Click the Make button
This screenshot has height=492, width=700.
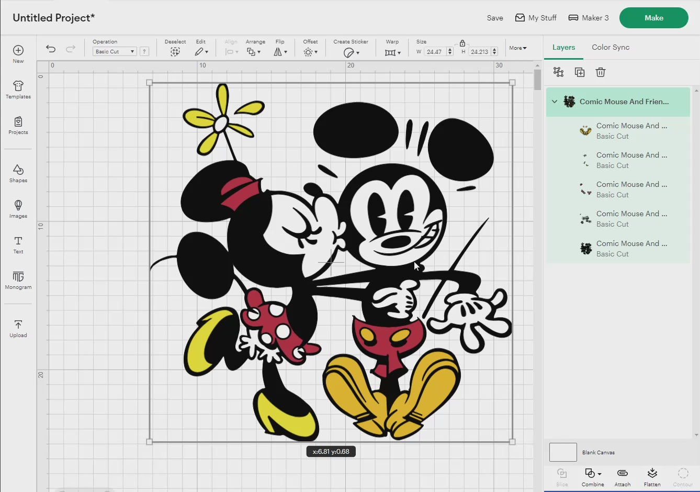point(653,18)
